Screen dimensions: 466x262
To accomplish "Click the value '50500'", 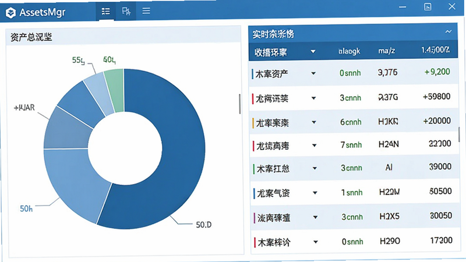I will coord(440,191).
